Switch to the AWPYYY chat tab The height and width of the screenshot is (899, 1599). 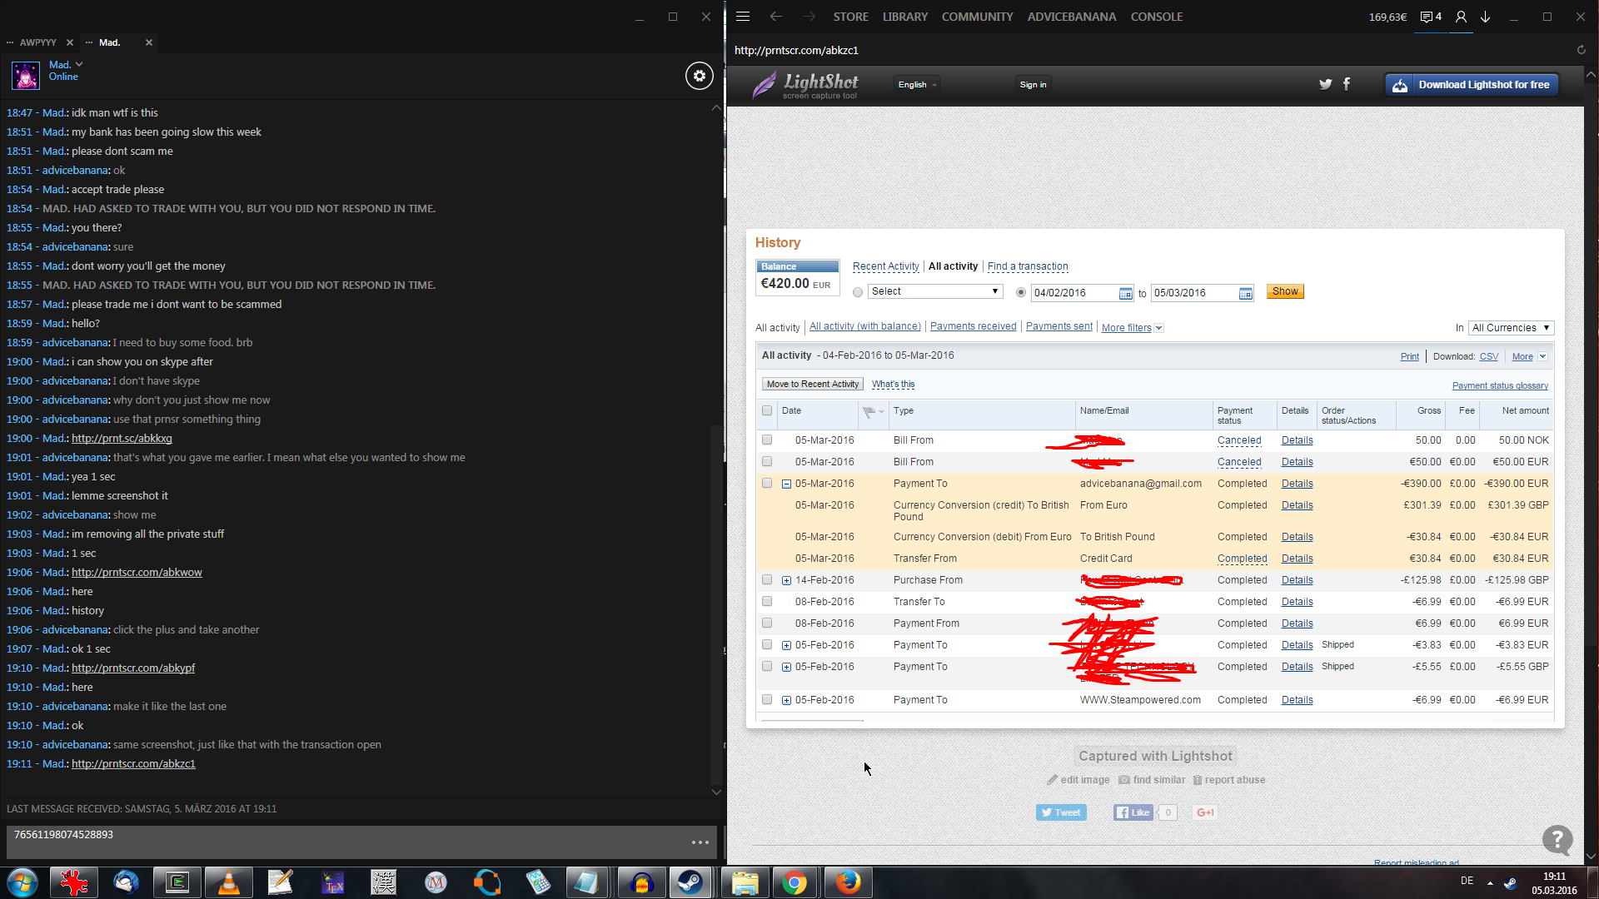tap(38, 42)
